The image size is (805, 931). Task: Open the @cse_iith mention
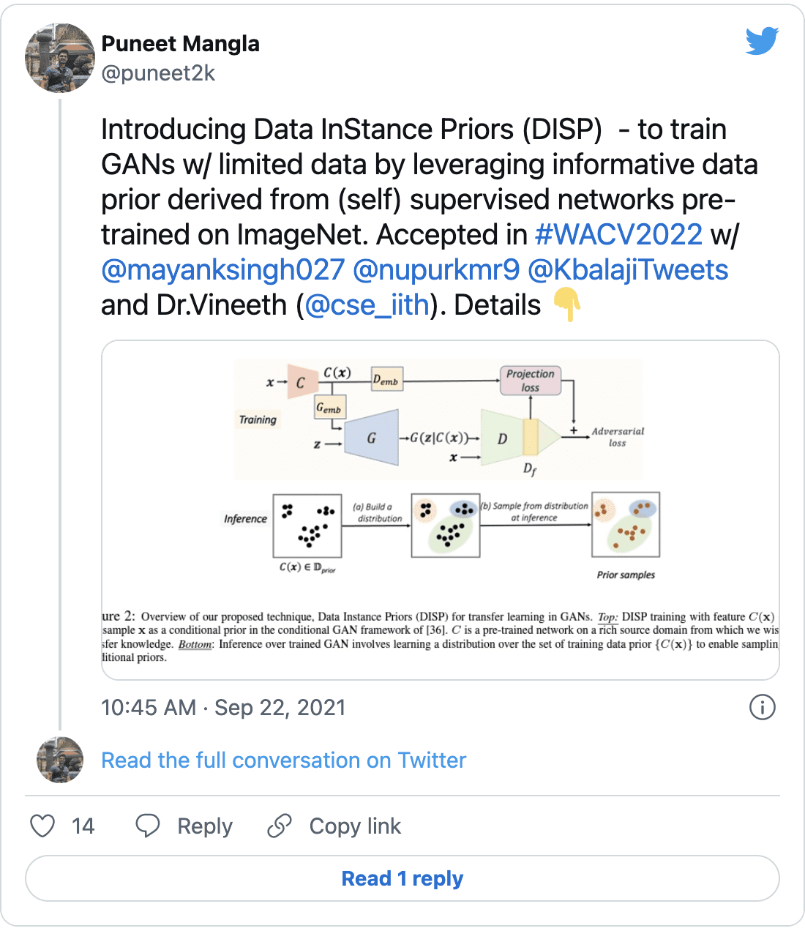click(367, 305)
